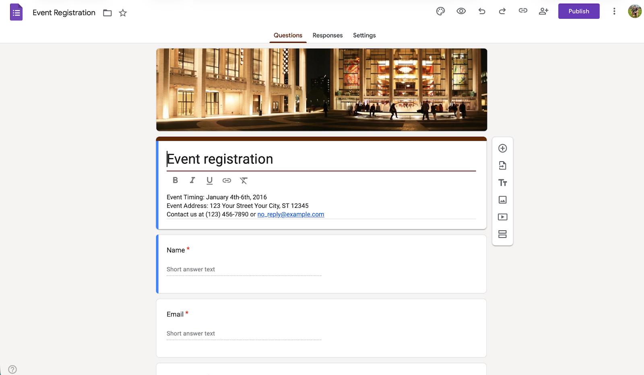
Task: Open the Settings tab
Action: point(364,35)
